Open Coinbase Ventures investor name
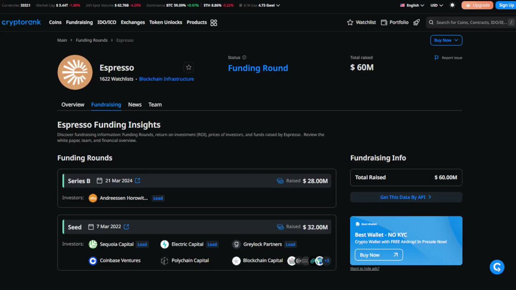The width and height of the screenshot is (516, 290). click(120, 261)
